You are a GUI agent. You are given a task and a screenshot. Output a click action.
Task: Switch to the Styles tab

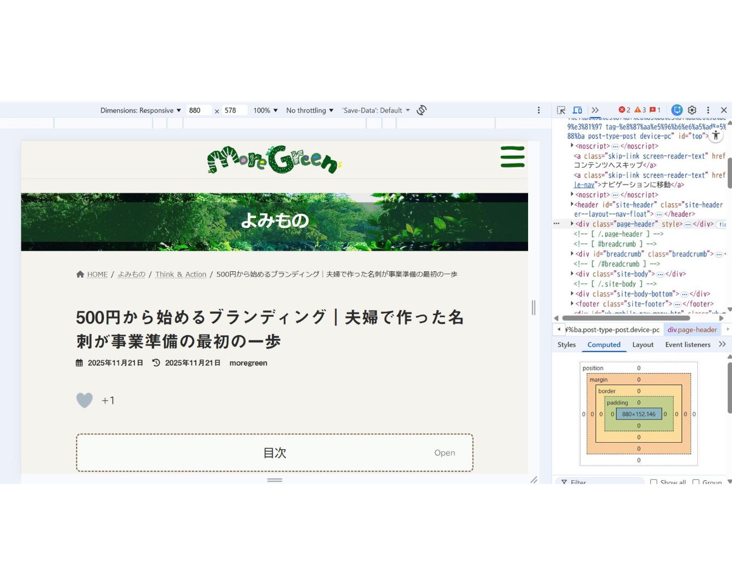pos(567,345)
